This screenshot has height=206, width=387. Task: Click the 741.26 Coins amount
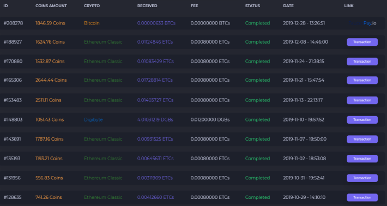(x=49, y=197)
